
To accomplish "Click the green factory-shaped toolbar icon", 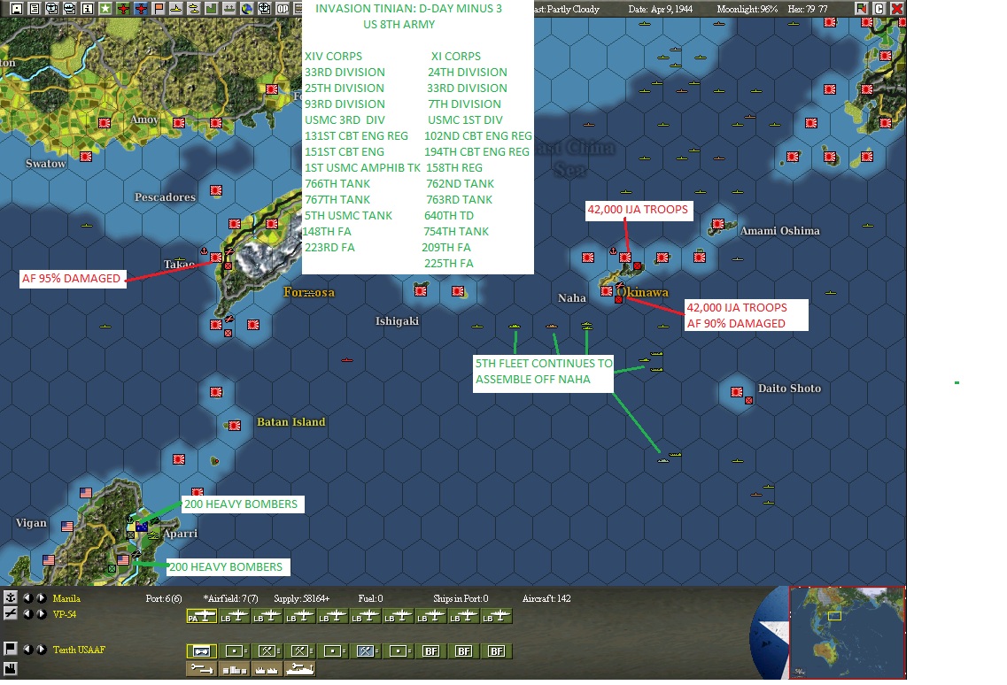I will 212,9.
